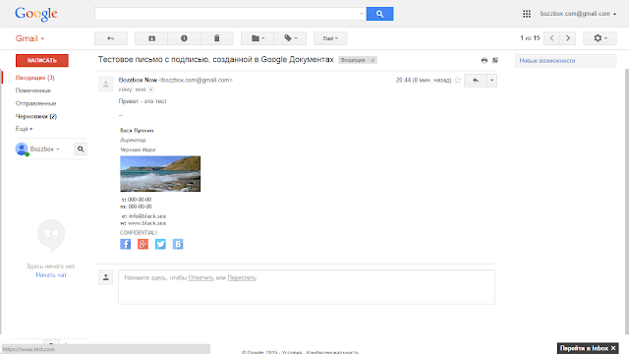The height and width of the screenshot is (354, 629).
Task: Click sender name Bozzbox Now
Action: (138, 80)
